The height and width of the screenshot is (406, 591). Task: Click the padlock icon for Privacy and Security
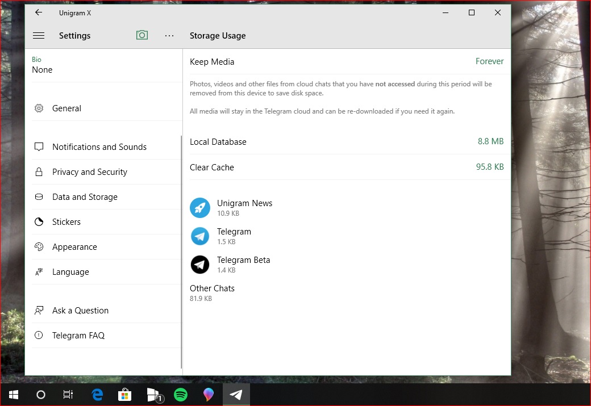coord(39,171)
